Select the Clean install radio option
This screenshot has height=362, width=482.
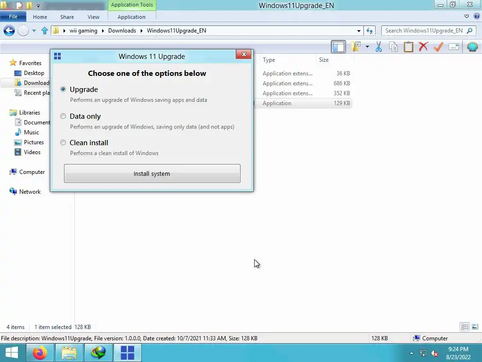(x=63, y=142)
